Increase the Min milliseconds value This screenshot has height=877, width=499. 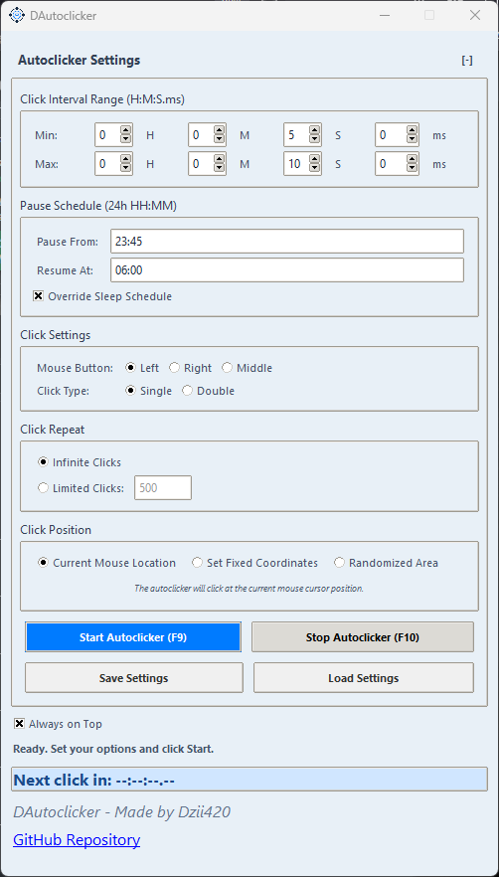coord(413,131)
